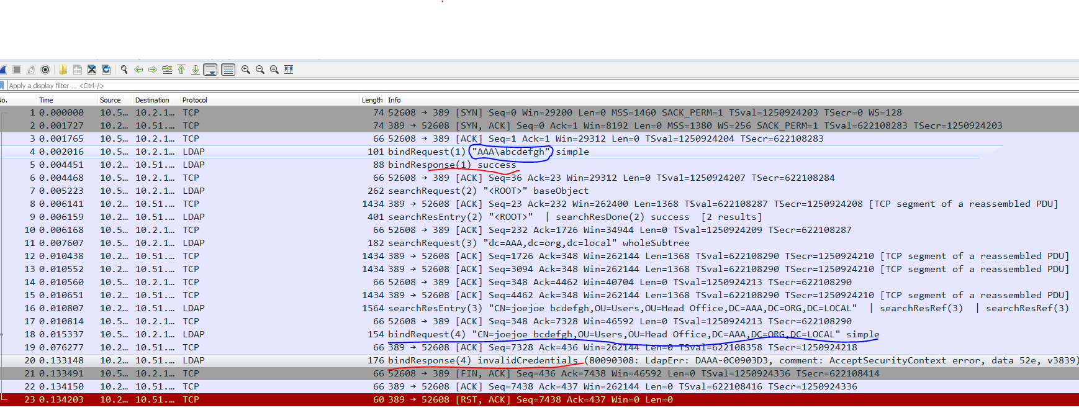Zoom in on packet list text
The height and width of the screenshot is (410, 1079).
(x=246, y=70)
